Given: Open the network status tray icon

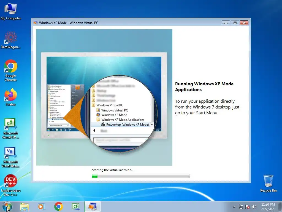Looking at the screenshot, I should 241,207.
